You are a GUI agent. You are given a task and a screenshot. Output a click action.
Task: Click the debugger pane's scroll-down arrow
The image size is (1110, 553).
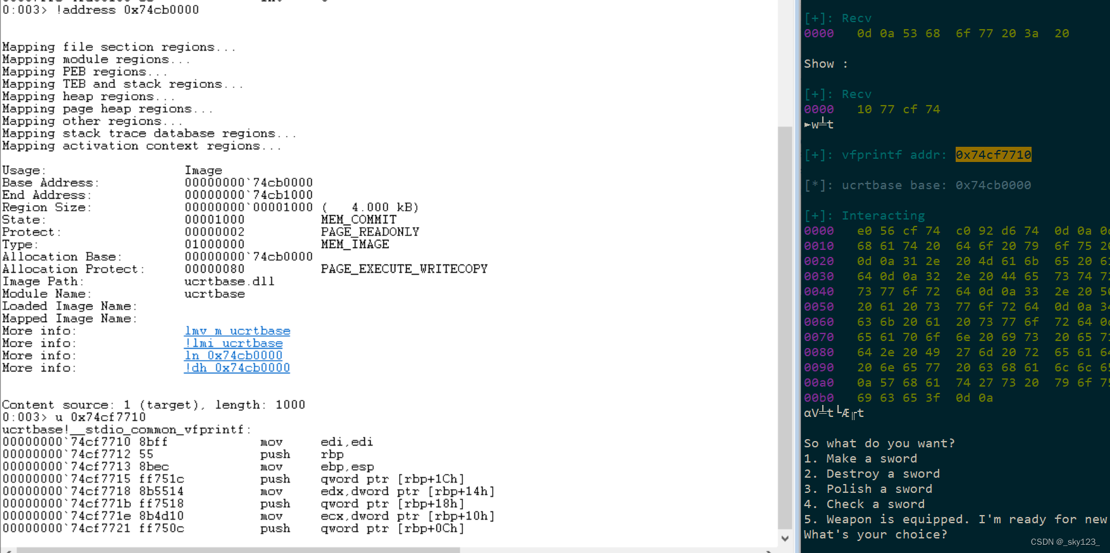[785, 538]
